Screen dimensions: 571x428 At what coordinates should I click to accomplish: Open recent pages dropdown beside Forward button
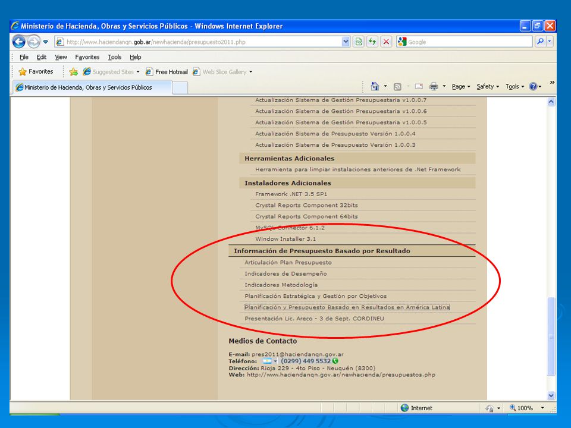pos(46,42)
